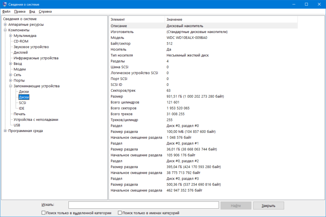Enable search only in selected category checkbox
This screenshot has width=326, height=217.
click(43, 213)
